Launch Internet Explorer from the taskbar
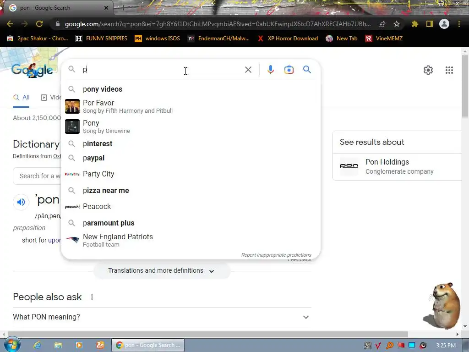 click(x=37, y=345)
